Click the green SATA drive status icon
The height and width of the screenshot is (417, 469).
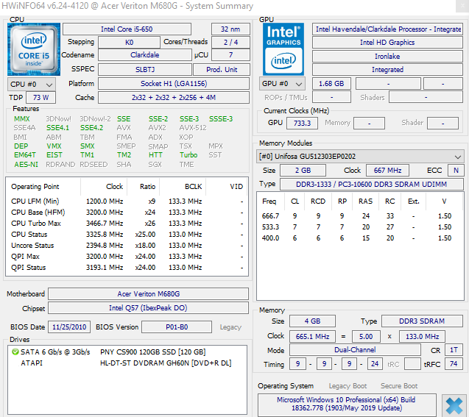[15, 352]
